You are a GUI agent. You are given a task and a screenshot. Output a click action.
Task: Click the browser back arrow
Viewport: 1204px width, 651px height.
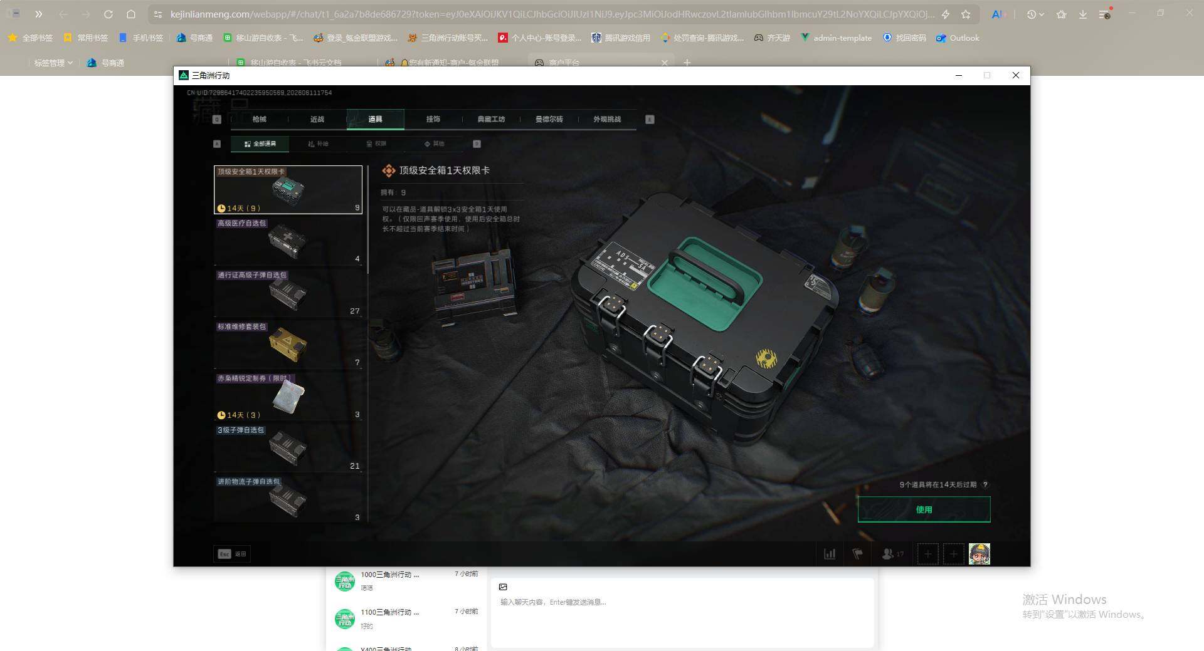pyautogui.click(x=63, y=14)
